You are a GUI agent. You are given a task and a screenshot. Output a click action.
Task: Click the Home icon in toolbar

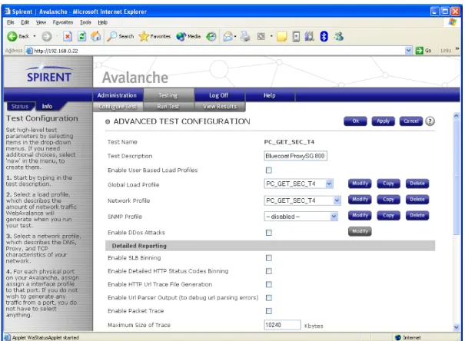click(95, 36)
